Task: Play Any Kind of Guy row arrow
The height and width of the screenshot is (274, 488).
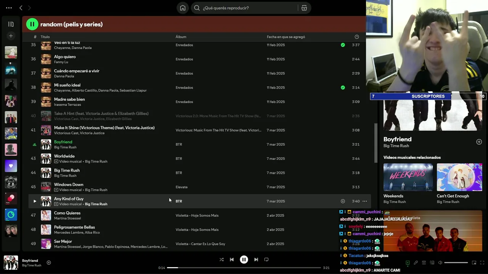Action: (x=35, y=201)
